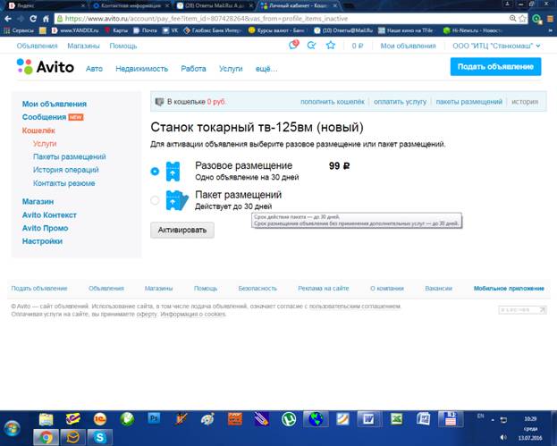This screenshot has width=557, height=446.
Task: Open пакеты размещений link in wallet bar
Action: pos(468,102)
